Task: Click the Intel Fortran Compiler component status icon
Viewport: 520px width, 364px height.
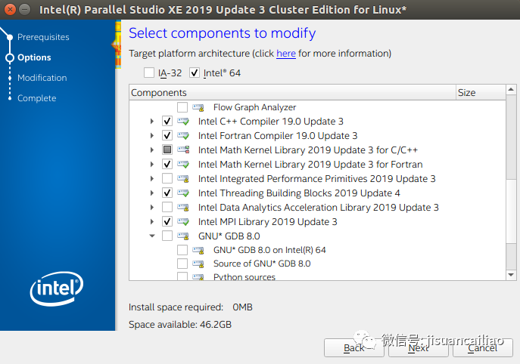Action: (x=183, y=136)
